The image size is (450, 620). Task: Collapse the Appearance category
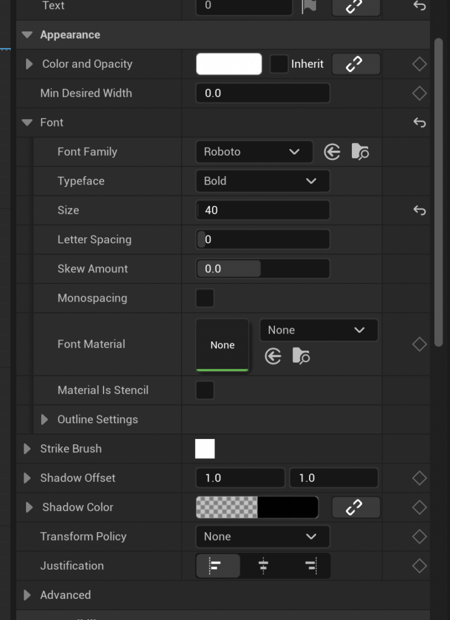click(x=27, y=35)
